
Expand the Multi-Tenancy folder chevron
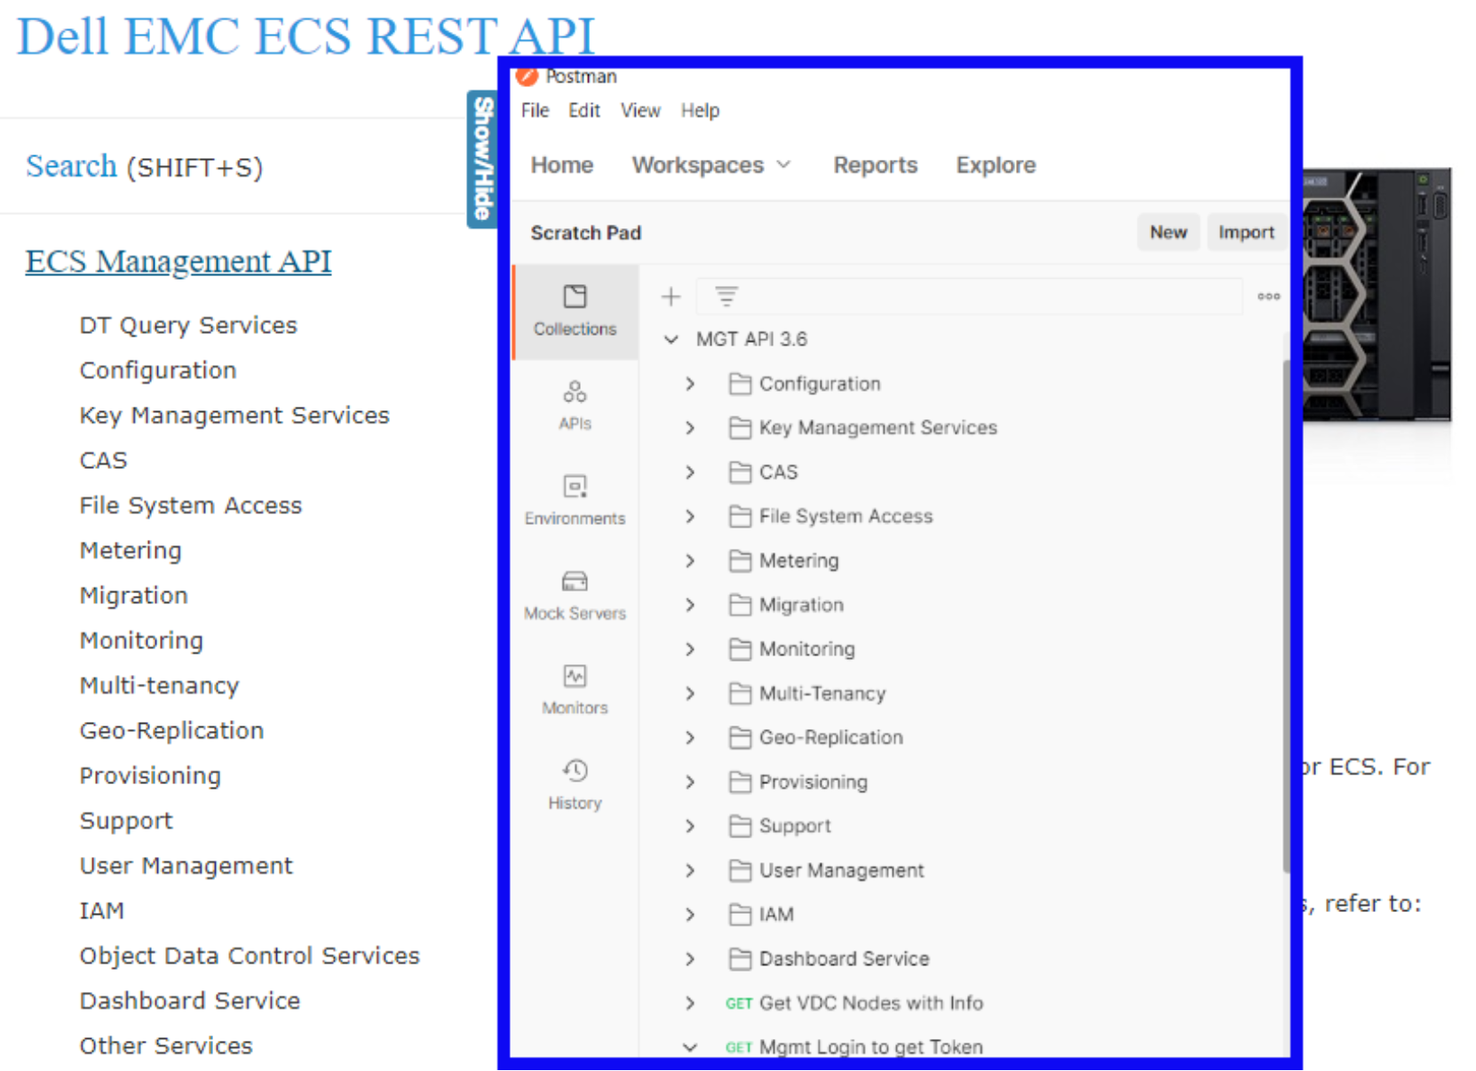(x=690, y=694)
